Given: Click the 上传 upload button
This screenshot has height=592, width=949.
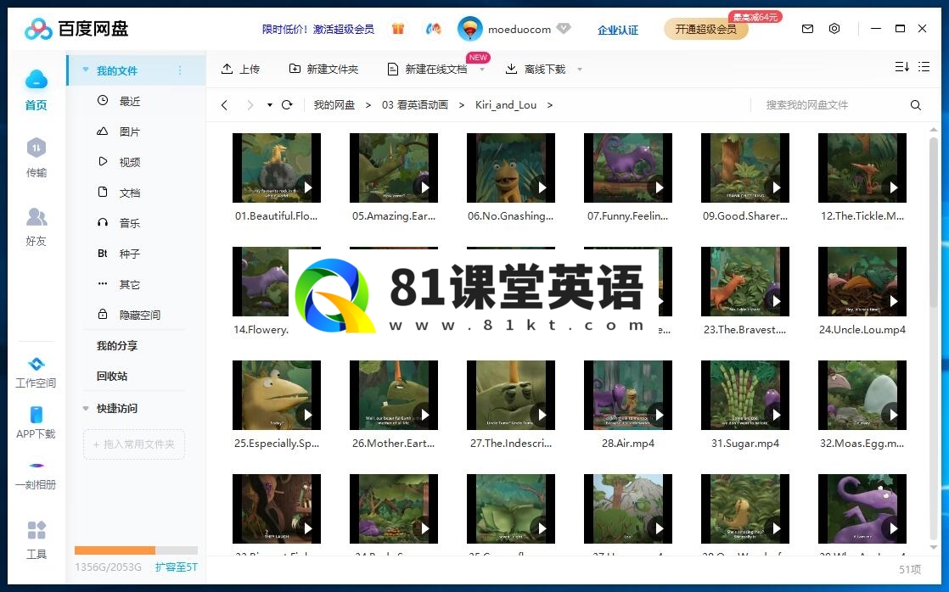Looking at the screenshot, I should (x=240, y=69).
